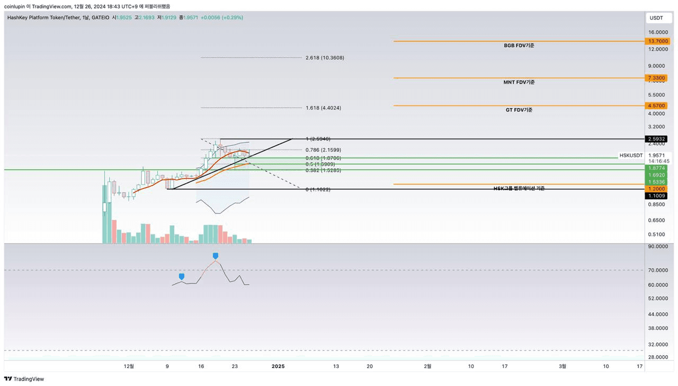The image size is (678, 386).
Task: Click the green 1.6920 price tag
Action: tap(656, 174)
